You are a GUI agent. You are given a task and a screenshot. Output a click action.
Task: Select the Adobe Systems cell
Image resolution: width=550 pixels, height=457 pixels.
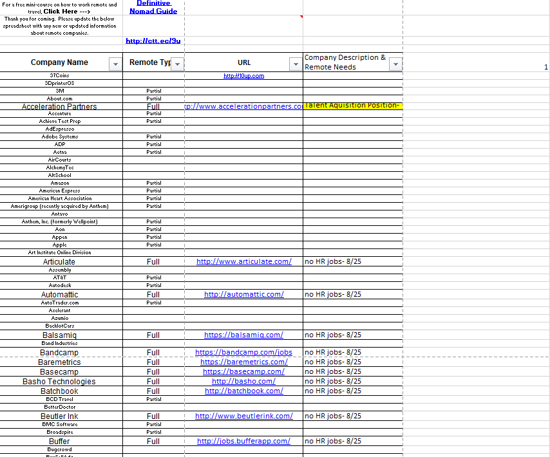click(60, 136)
